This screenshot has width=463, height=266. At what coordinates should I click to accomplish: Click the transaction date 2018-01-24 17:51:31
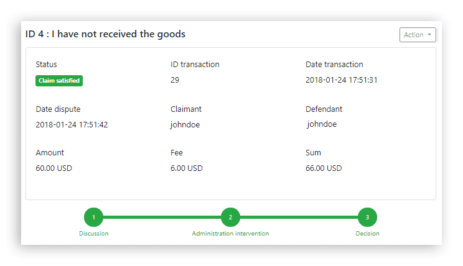342,80
